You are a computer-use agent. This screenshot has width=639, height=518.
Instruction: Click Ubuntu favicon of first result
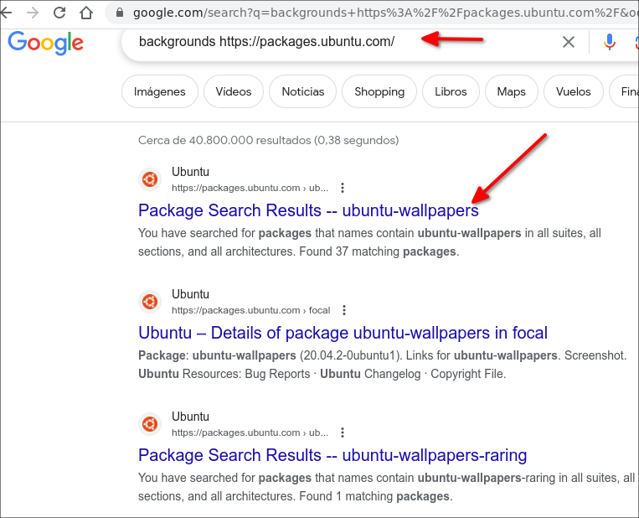(150, 179)
